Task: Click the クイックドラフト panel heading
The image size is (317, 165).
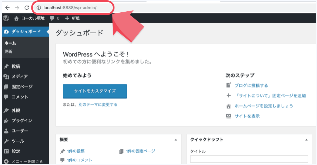Action: pos(207,139)
